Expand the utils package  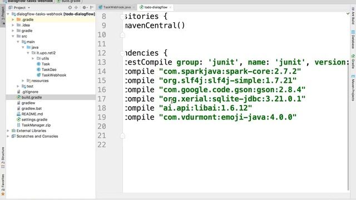click(x=33, y=58)
